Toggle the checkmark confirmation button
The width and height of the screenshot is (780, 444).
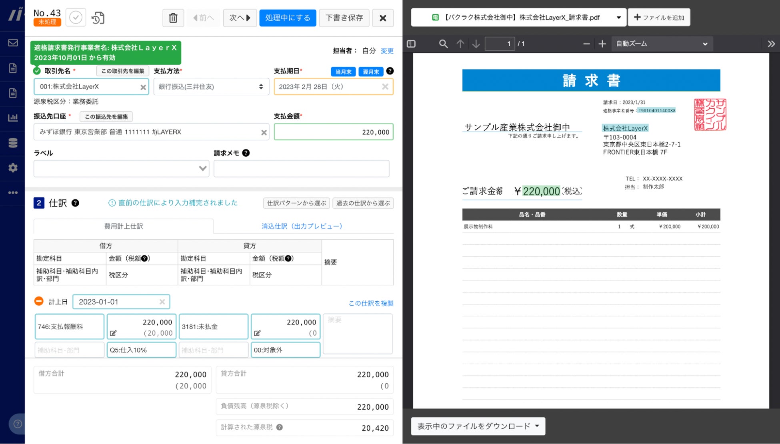(x=76, y=18)
